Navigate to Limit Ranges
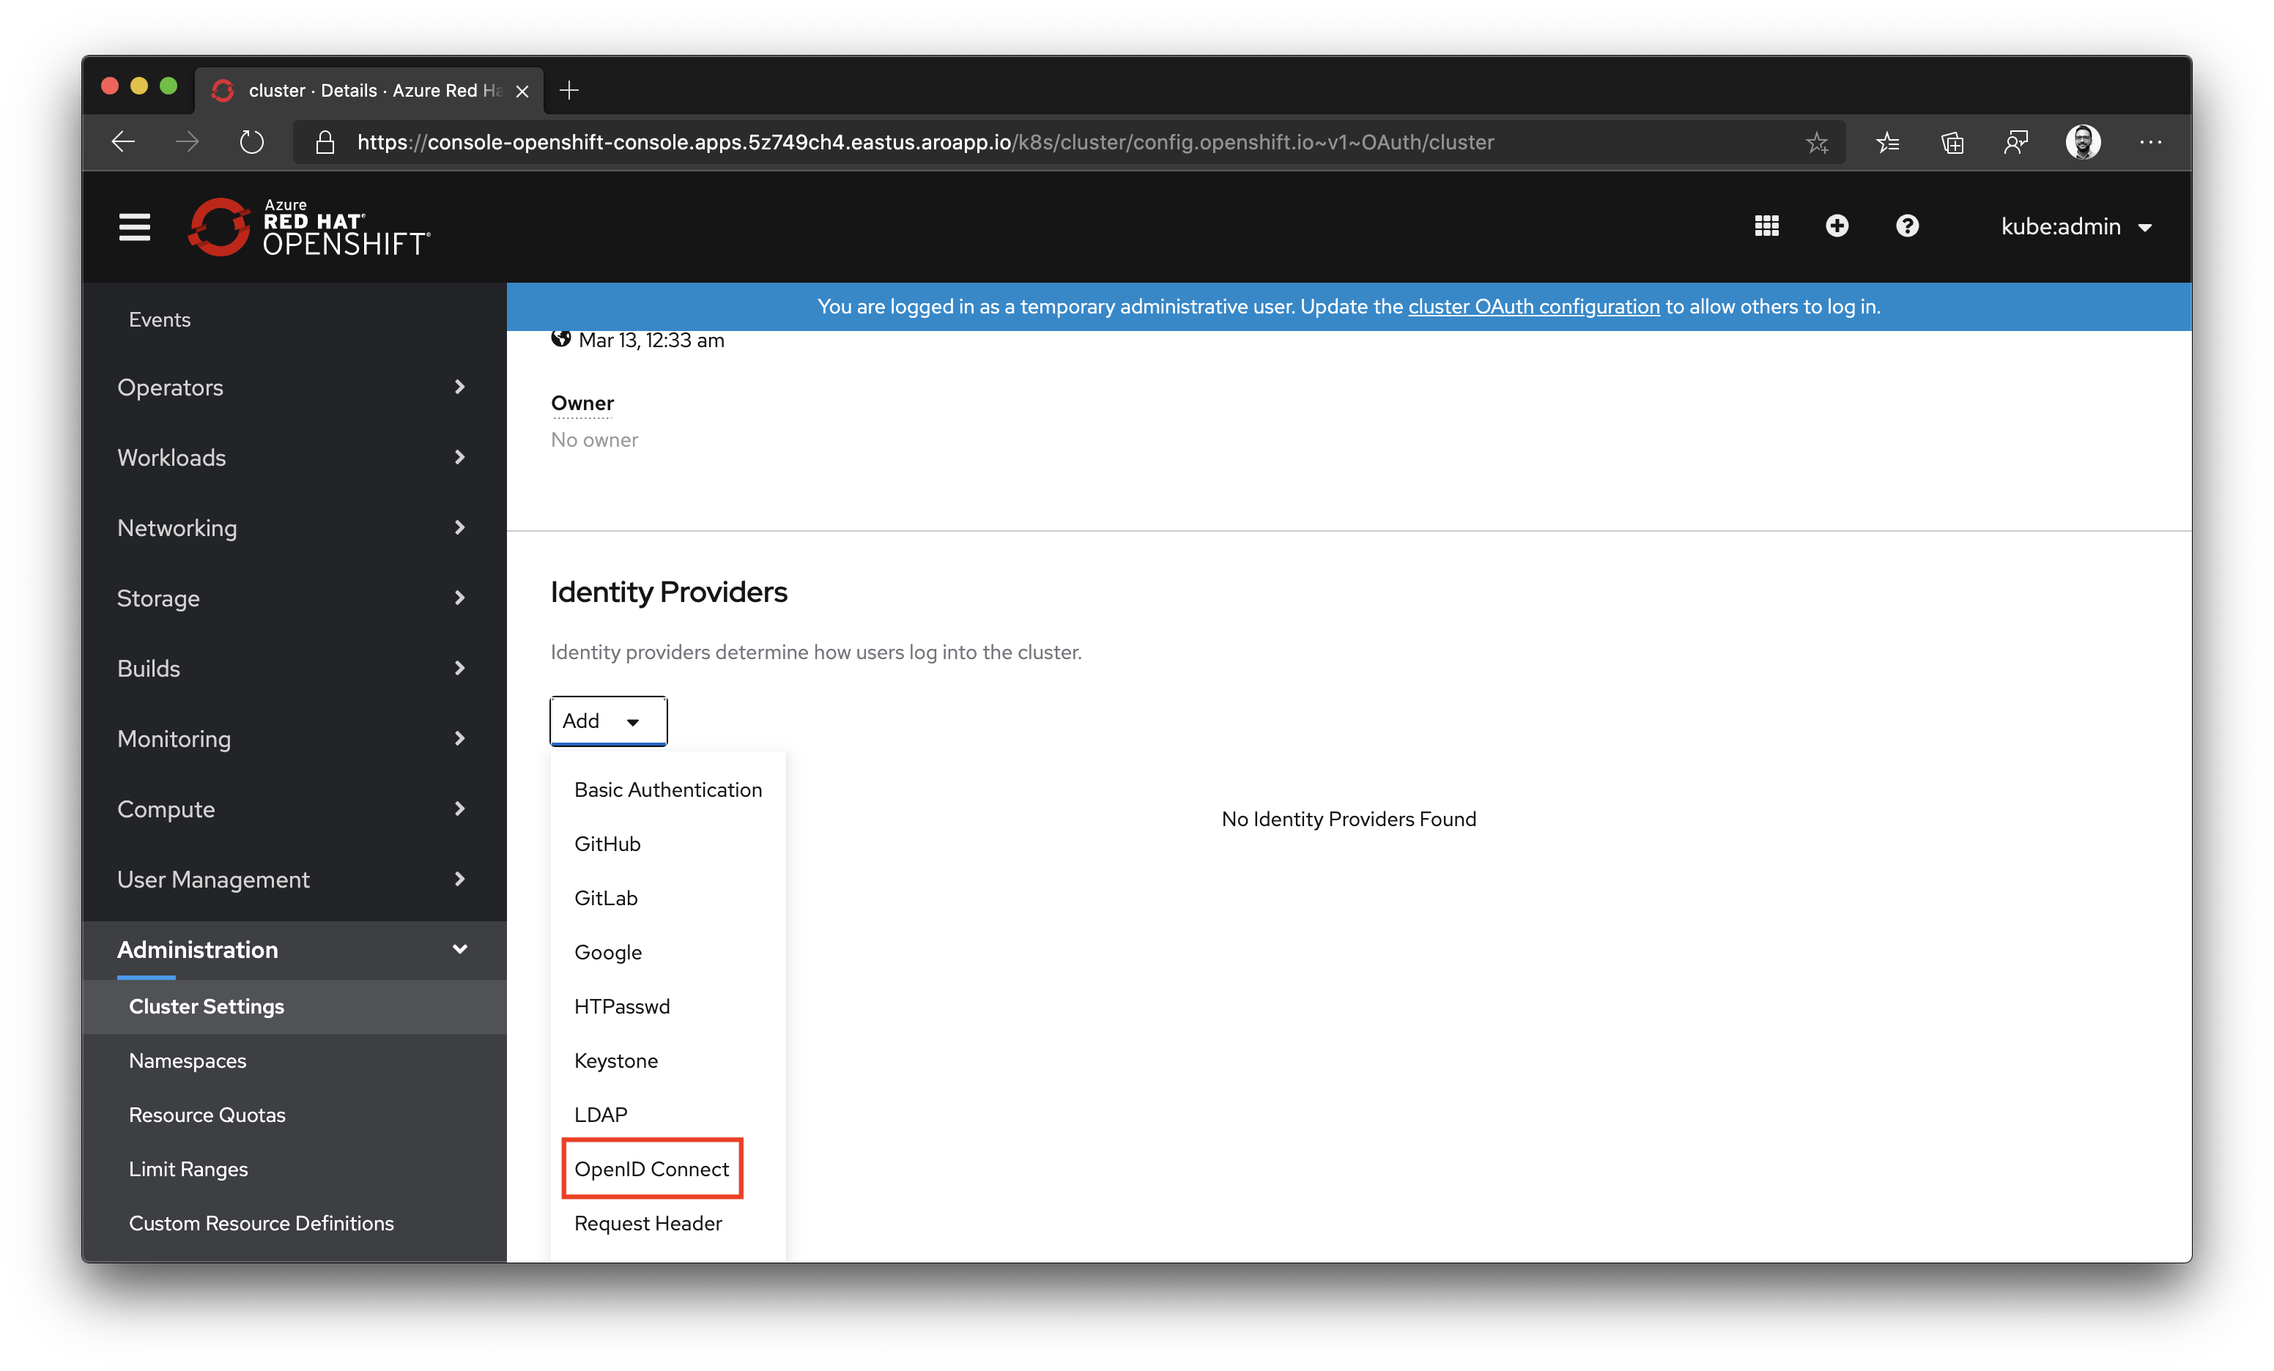 [x=294, y=1169]
